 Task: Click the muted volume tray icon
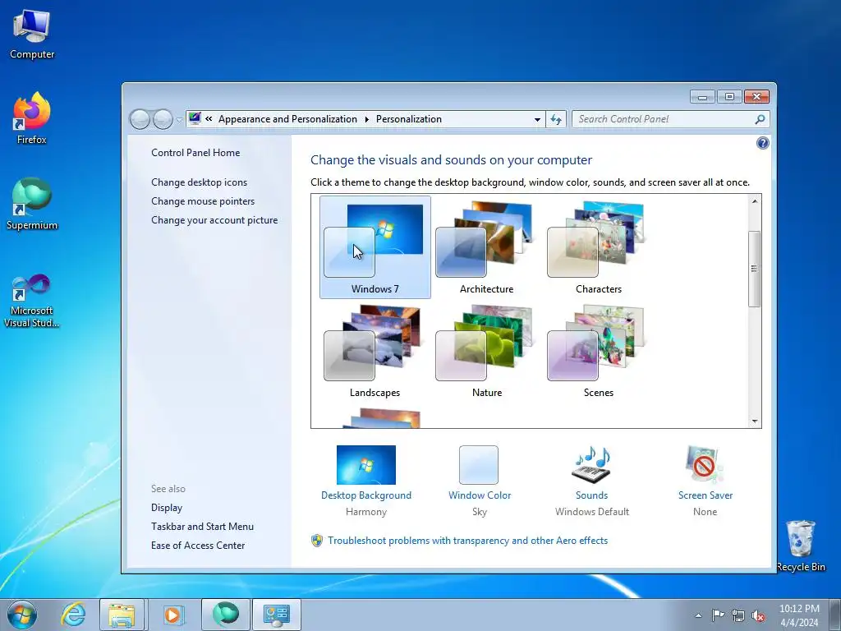pyautogui.click(x=758, y=615)
